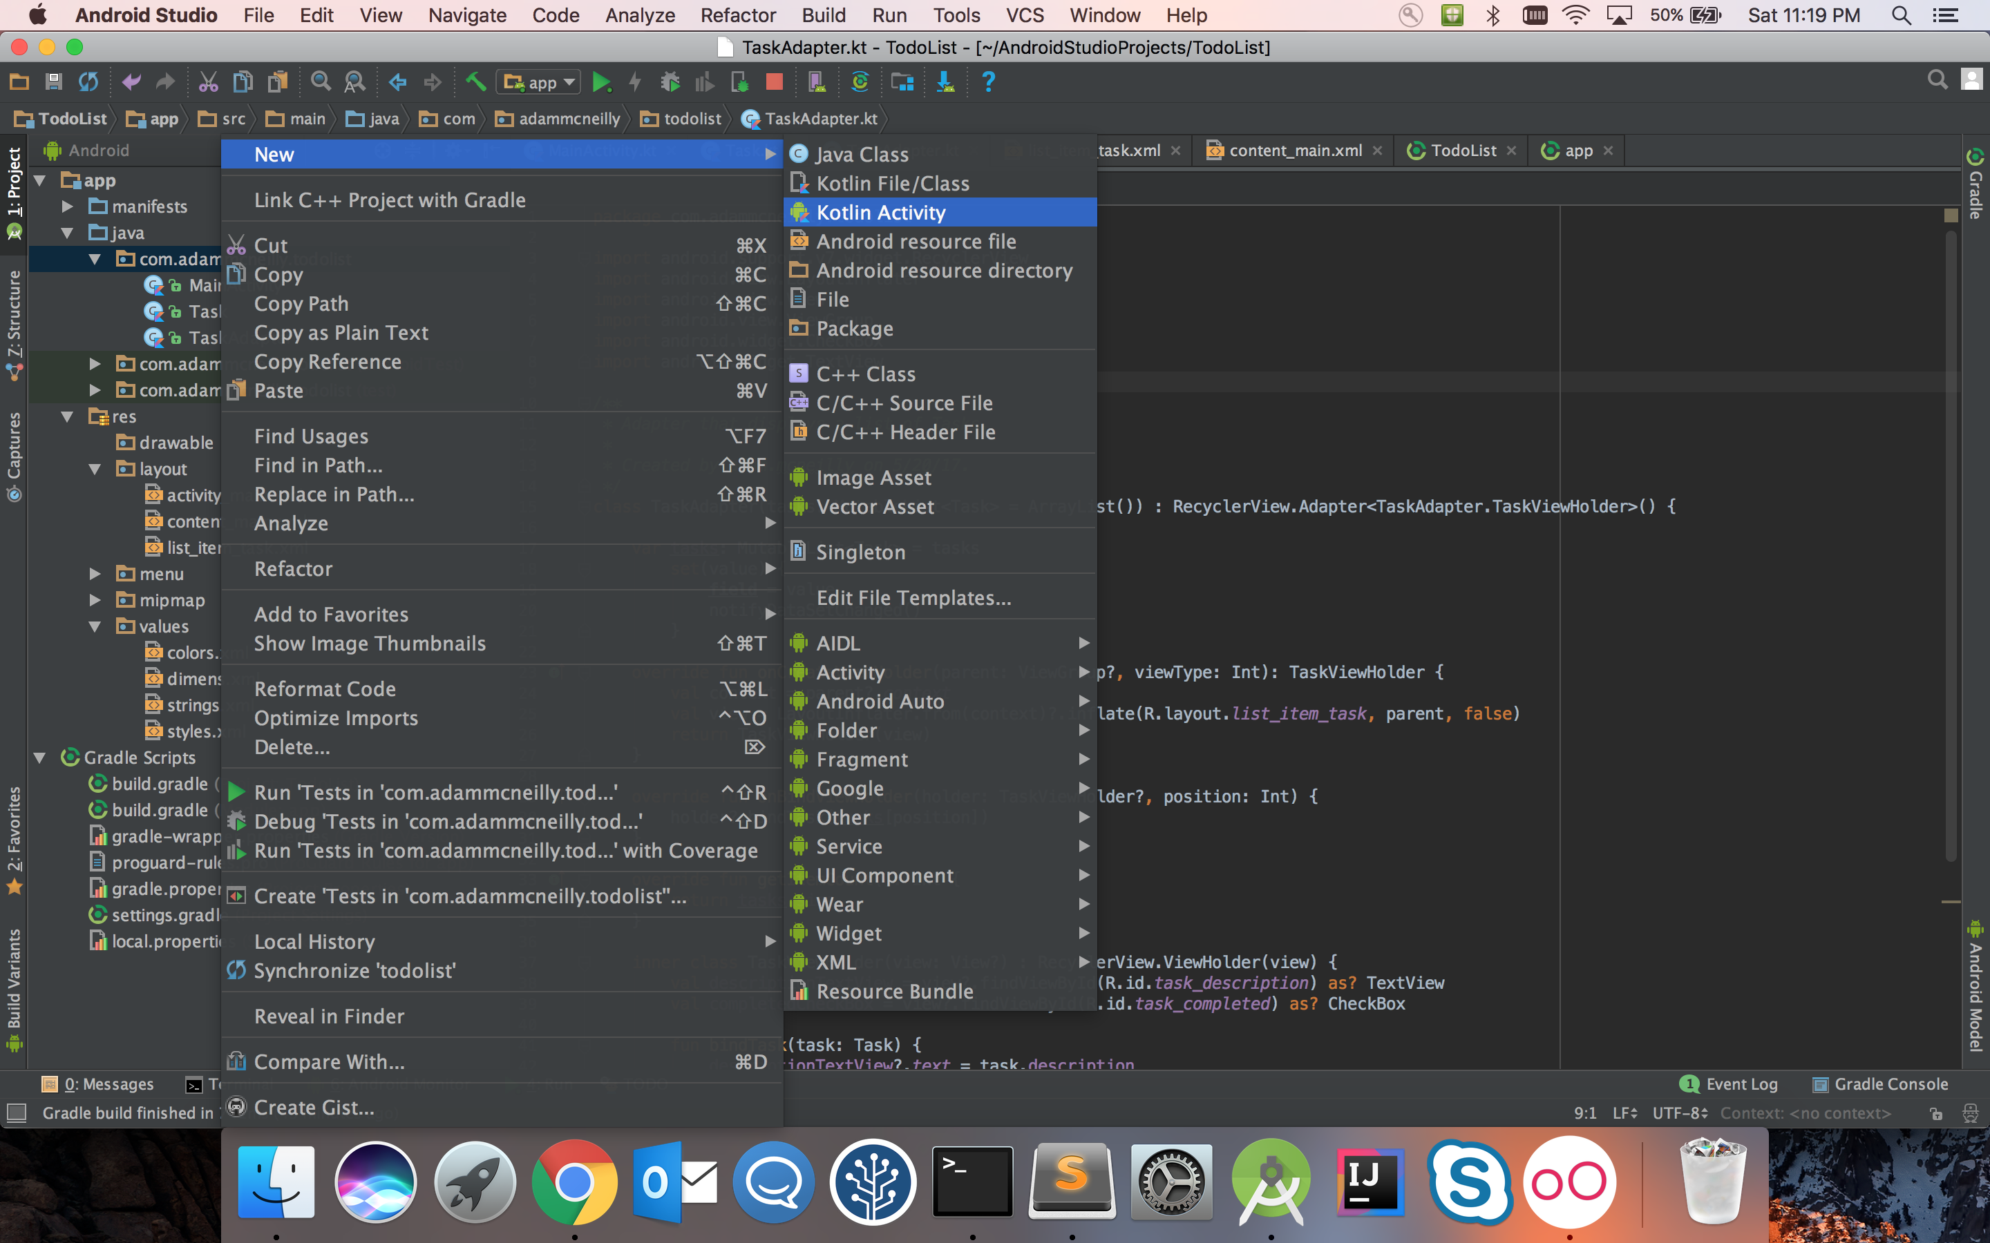The image size is (1990, 1243).
Task: Click the Debug app bug icon
Action: [670, 82]
